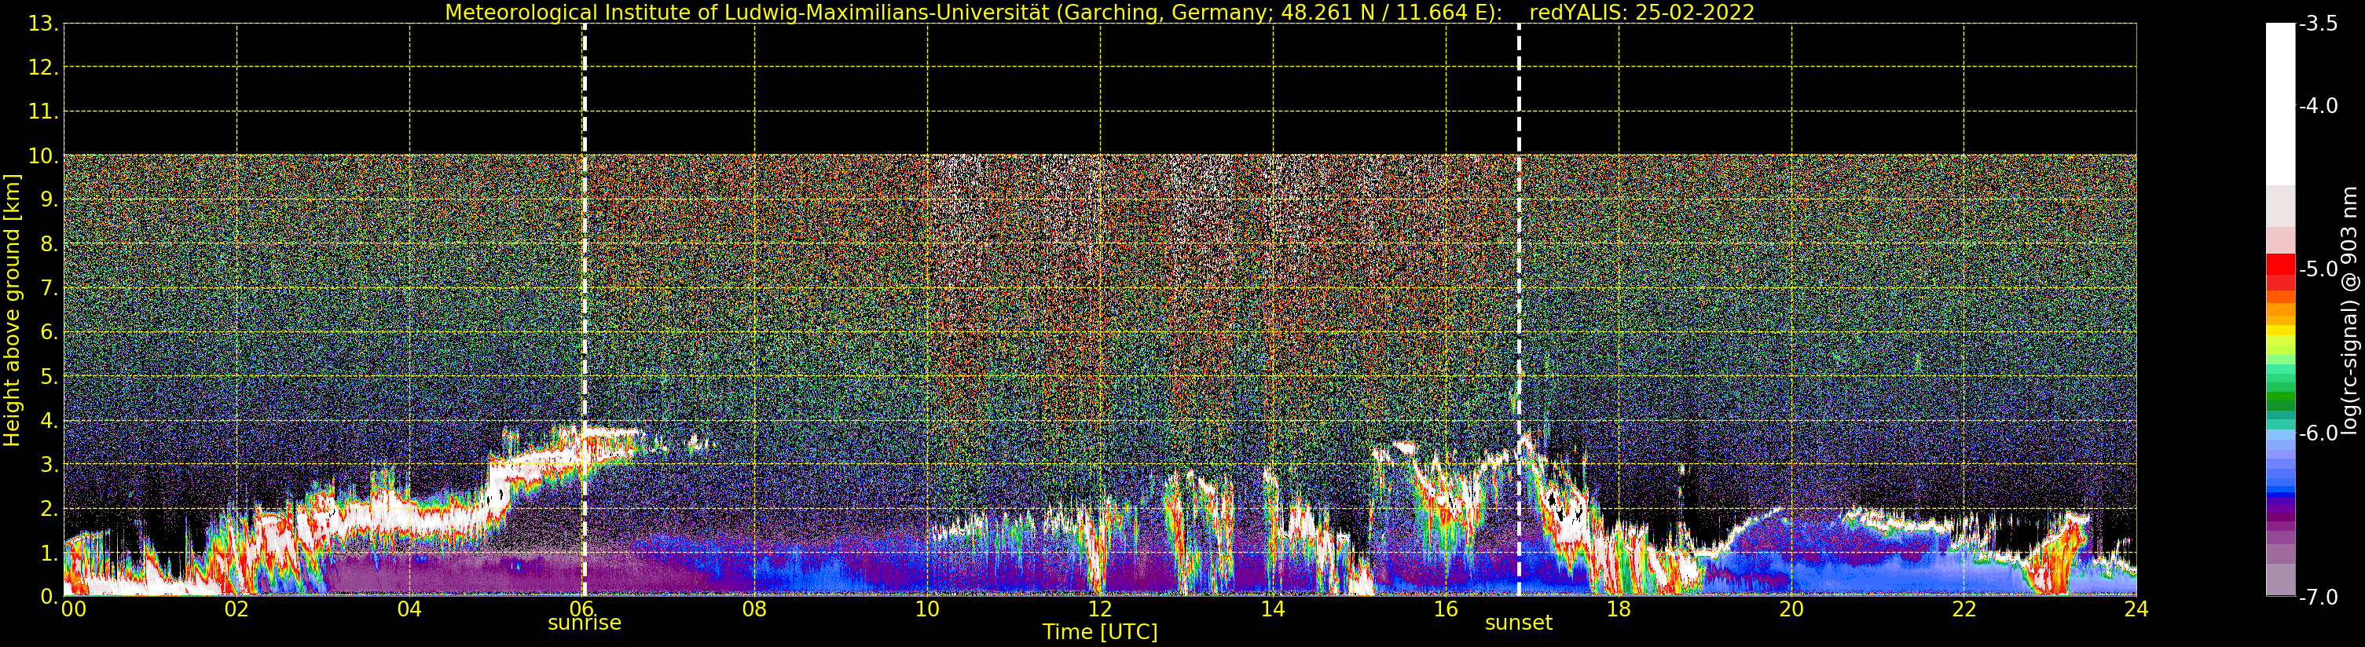Click the '22' tick on the time axis
The image size is (2365, 647).
tap(1963, 609)
